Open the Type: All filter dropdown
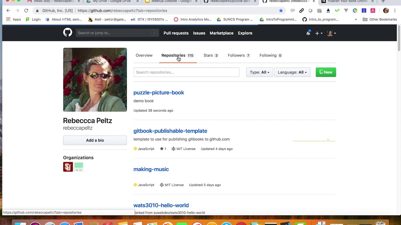This screenshot has width=401, height=225. click(x=259, y=72)
